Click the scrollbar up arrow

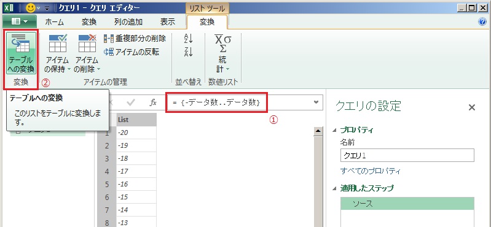click(x=318, y=131)
